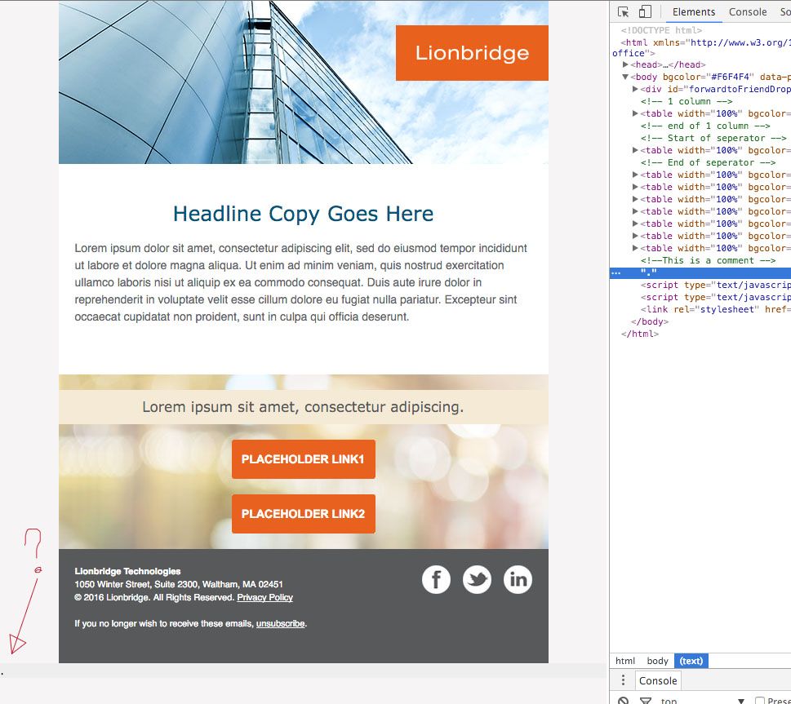Expand table below Start of seperator comment
Image resolution: width=791 pixels, height=704 pixels.
(635, 150)
